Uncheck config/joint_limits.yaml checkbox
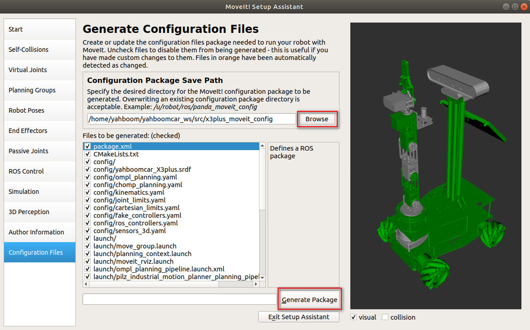 [88, 200]
